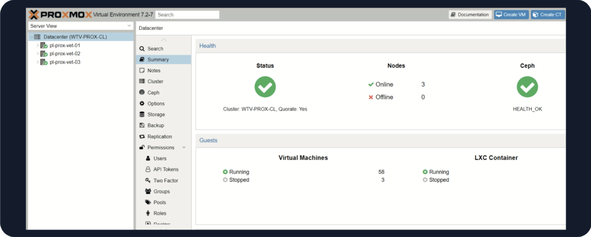Open the Cluster menu item
Viewport: 591px width, 237px height.
coord(163,81)
